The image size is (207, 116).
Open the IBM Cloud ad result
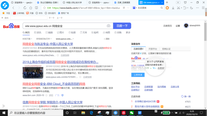click(x=54, y=84)
